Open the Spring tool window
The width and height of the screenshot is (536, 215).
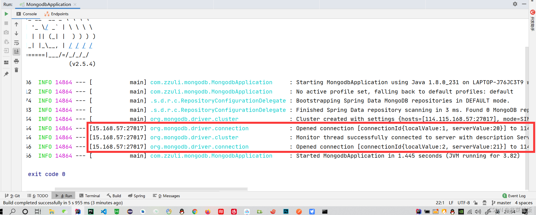pyautogui.click(x=136, y=196)
